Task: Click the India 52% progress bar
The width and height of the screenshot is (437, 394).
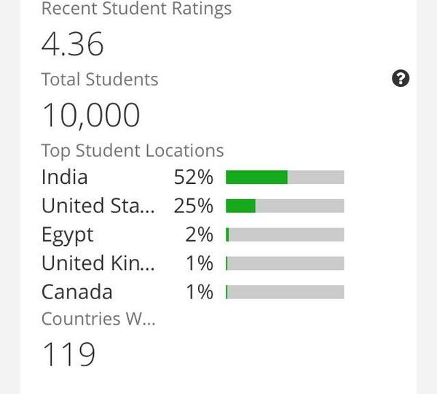Action: click(285, 177)
